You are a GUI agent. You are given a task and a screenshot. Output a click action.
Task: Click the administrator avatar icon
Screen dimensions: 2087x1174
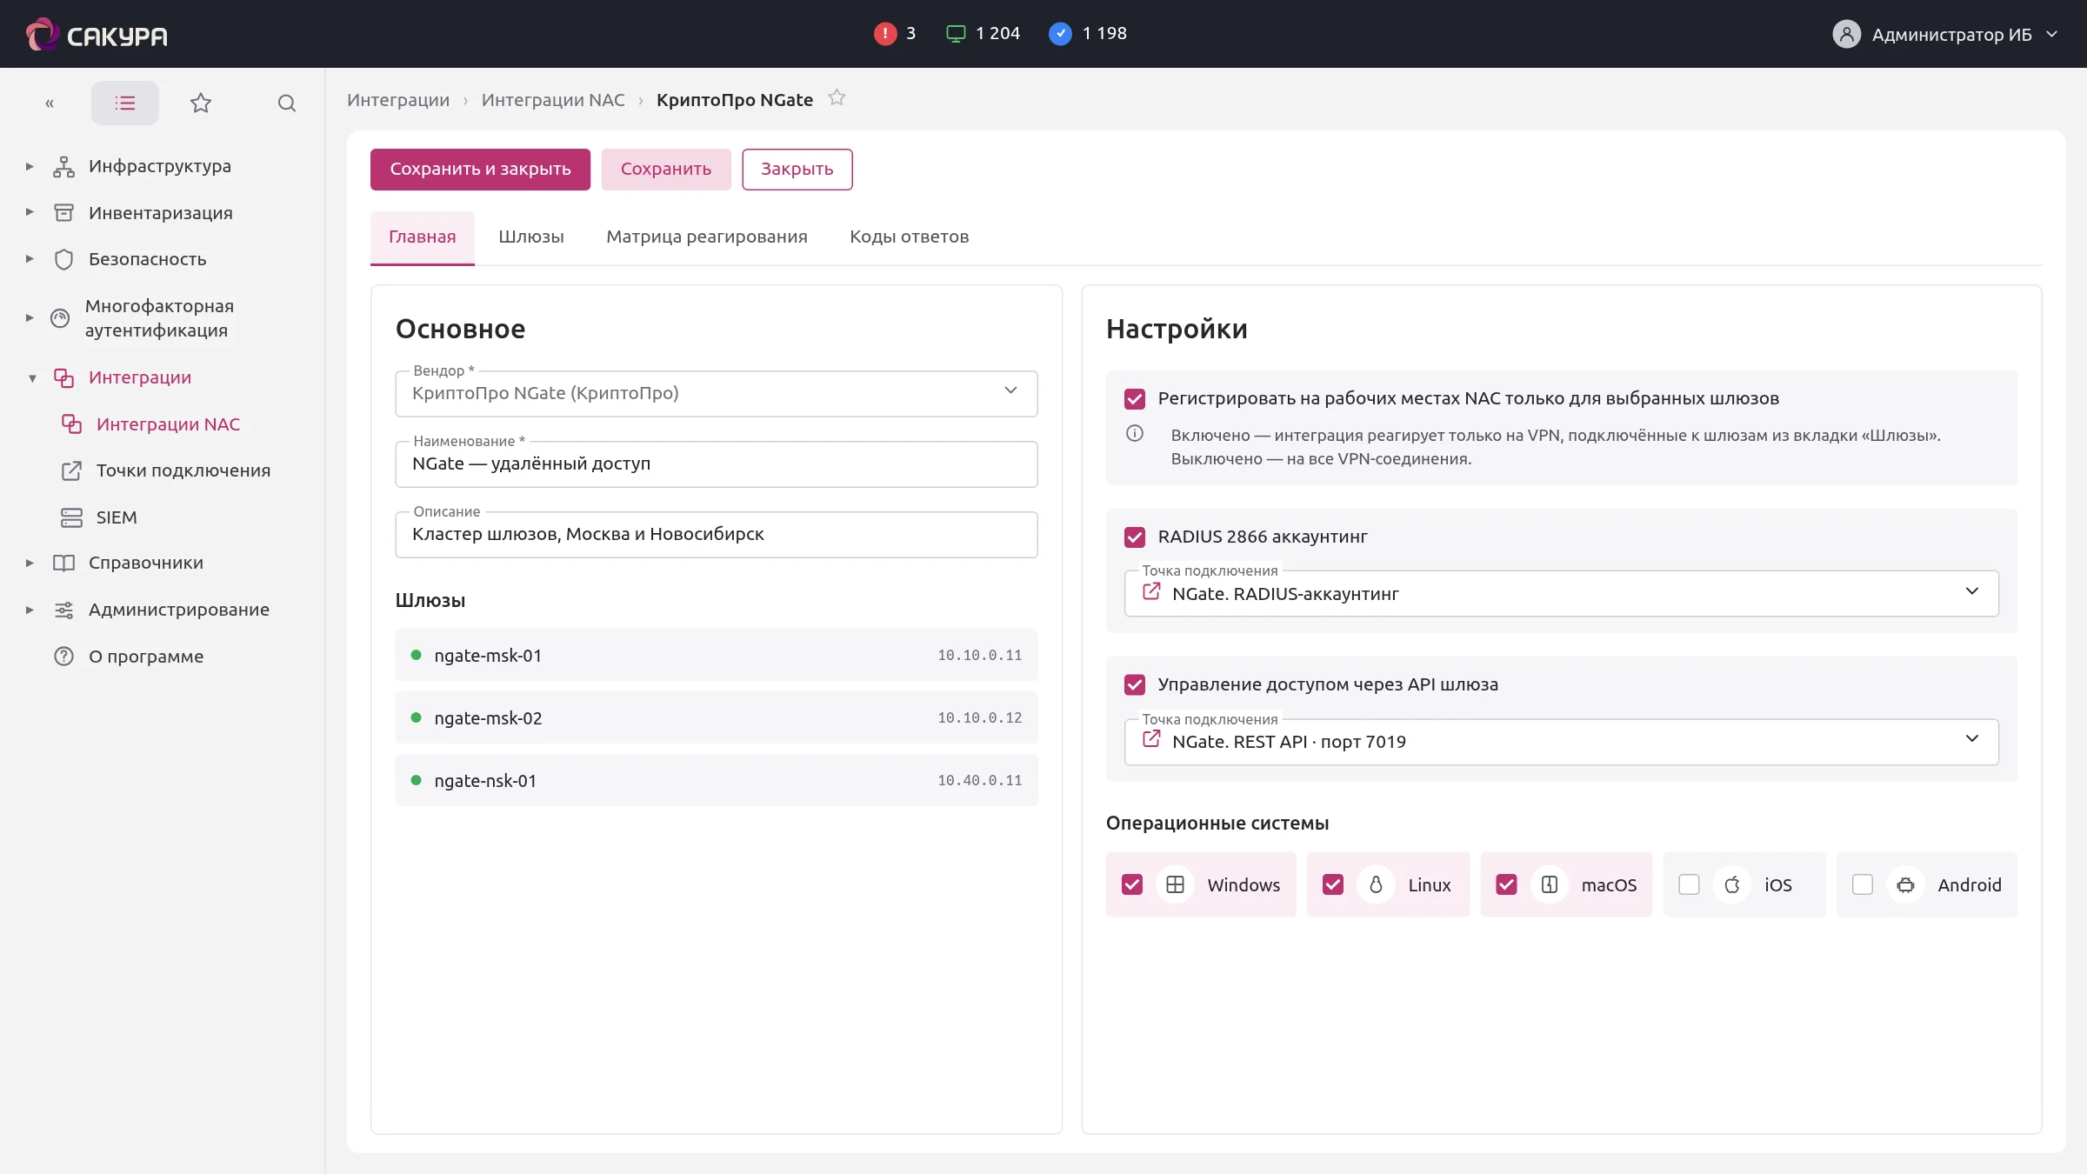click(1846, 34)
